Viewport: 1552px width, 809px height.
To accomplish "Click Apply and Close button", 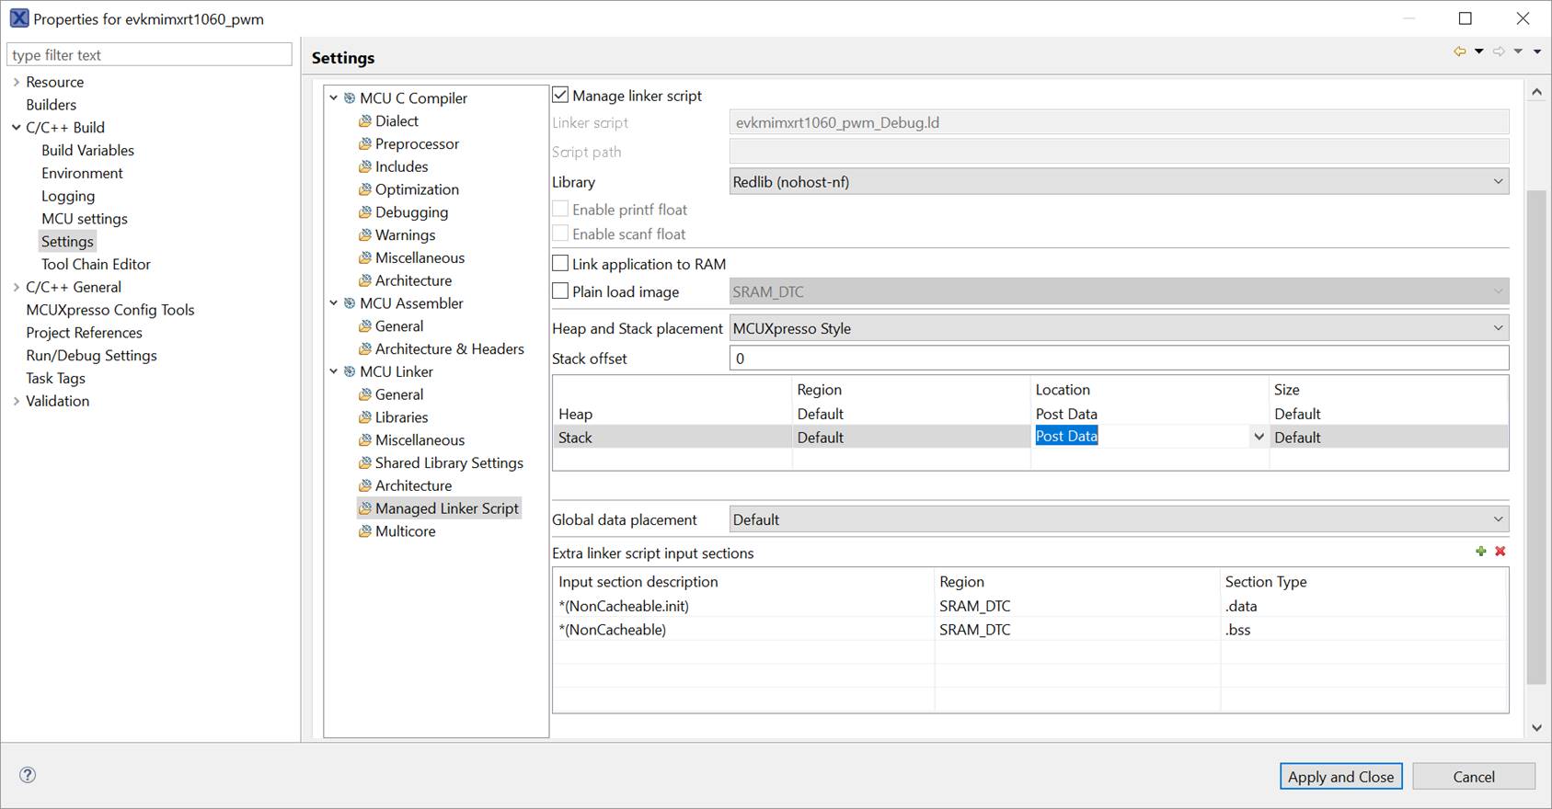I will (x=1340, y=777).
